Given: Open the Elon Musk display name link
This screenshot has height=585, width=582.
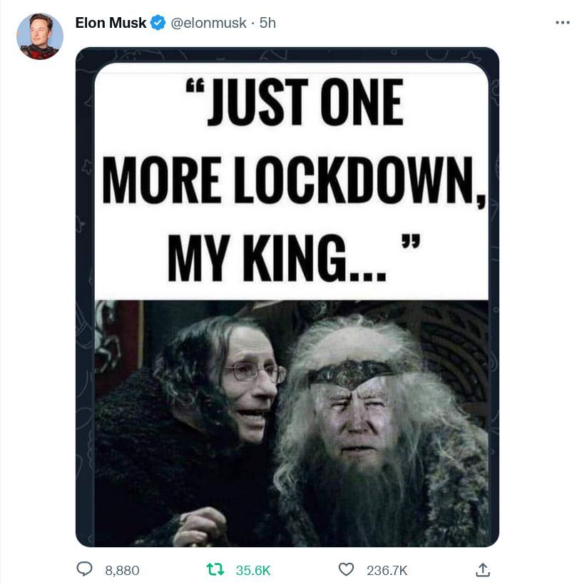Looking at the screenshot, I should (111, 23).
